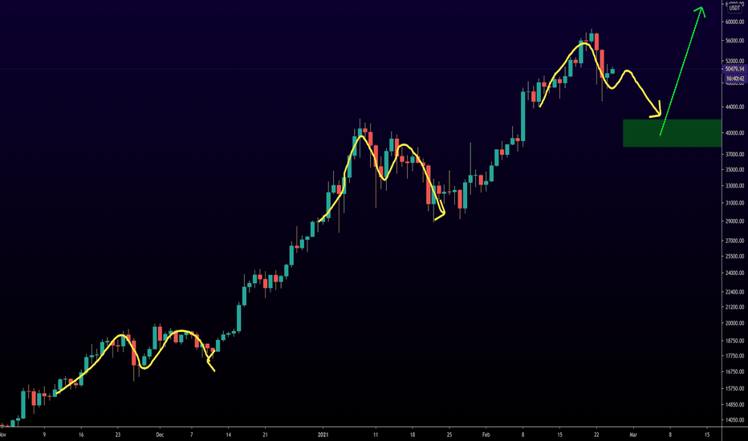Click the 27000.00 price axis label
Image resolution: width=748 pixels, height=441 pixels.
[735, 241]
